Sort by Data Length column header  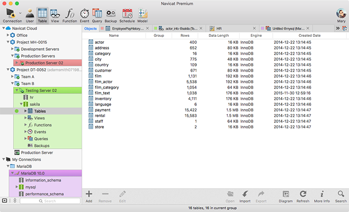click(218, 35)
